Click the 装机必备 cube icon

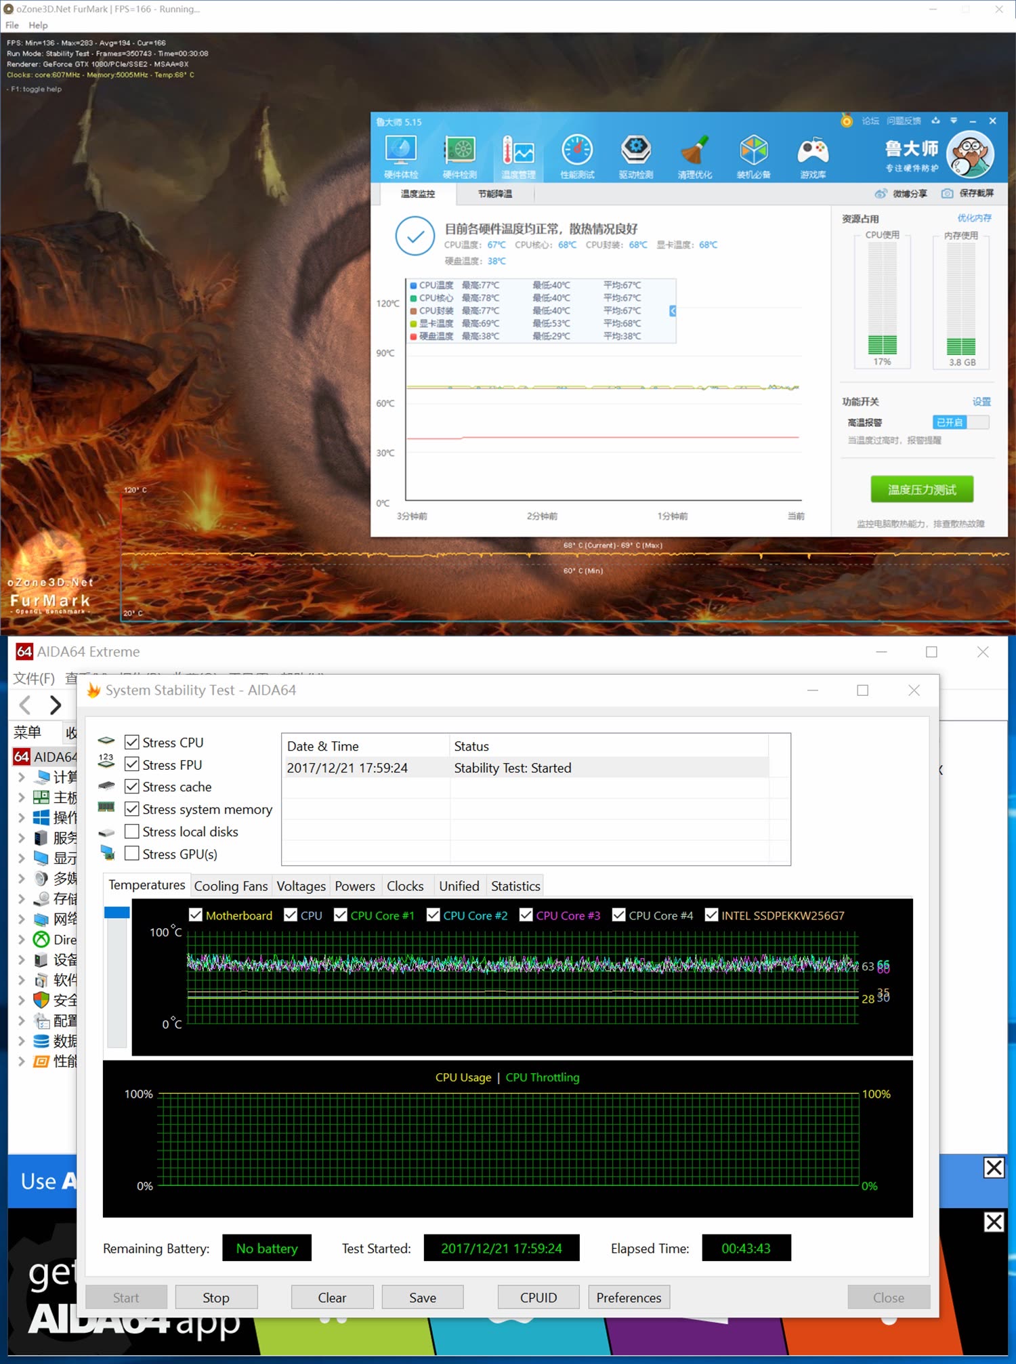[753, 156]
